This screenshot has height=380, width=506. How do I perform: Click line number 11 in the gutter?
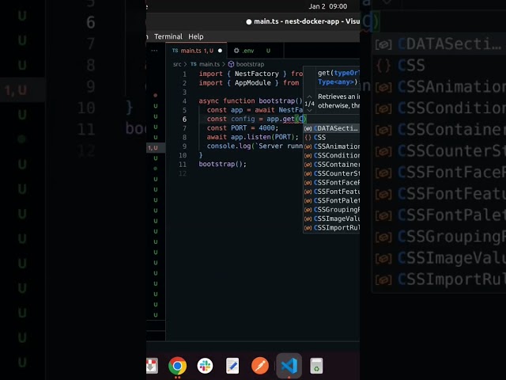click(x=183, y=164)
